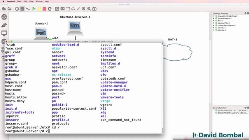
Task: Browse switches in device sidebar
Action: [x=4, y=25]
